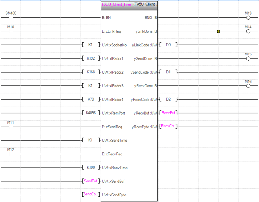Click the SendBuf input label
The width and height of the screenshot is (259, 202).
tap(91, 181)
